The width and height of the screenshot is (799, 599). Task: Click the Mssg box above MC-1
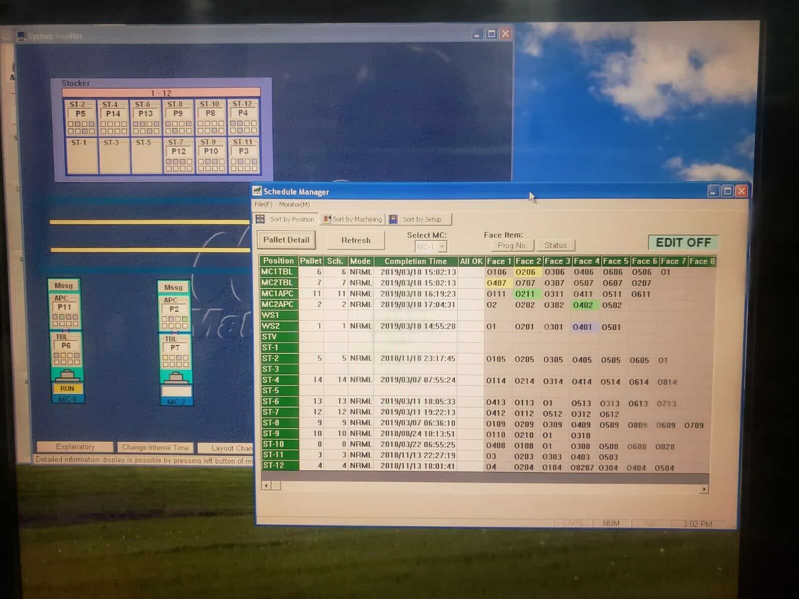click(63, 286)
